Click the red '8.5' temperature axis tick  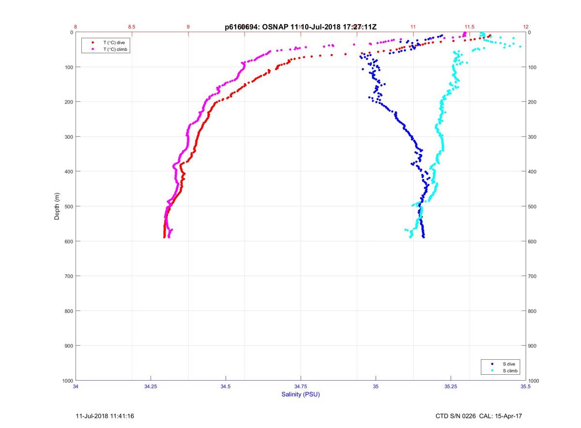(x=131, y=27)
